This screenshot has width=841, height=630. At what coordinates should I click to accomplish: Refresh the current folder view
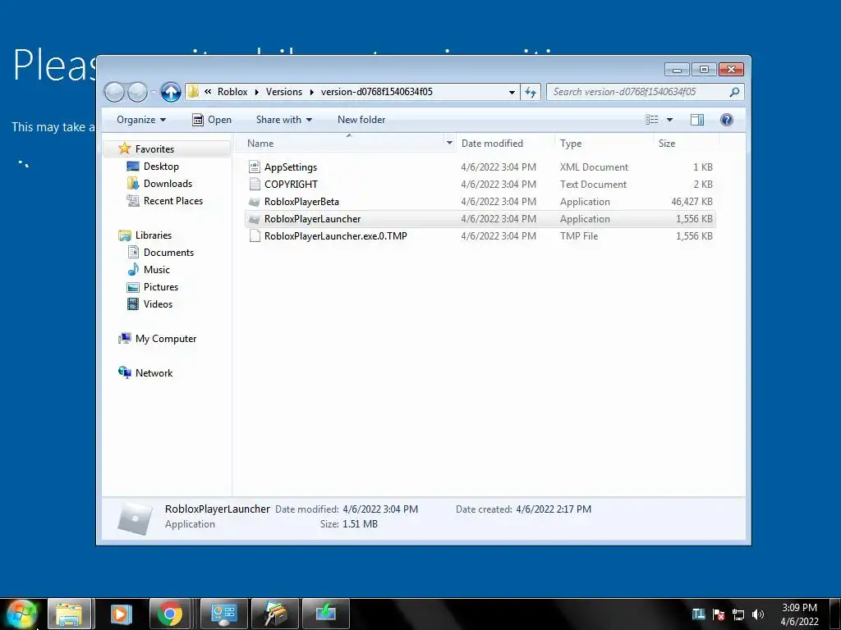coord(531,92)
